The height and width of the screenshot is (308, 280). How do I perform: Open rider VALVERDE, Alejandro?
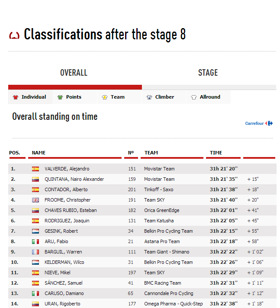click(67, 169)
